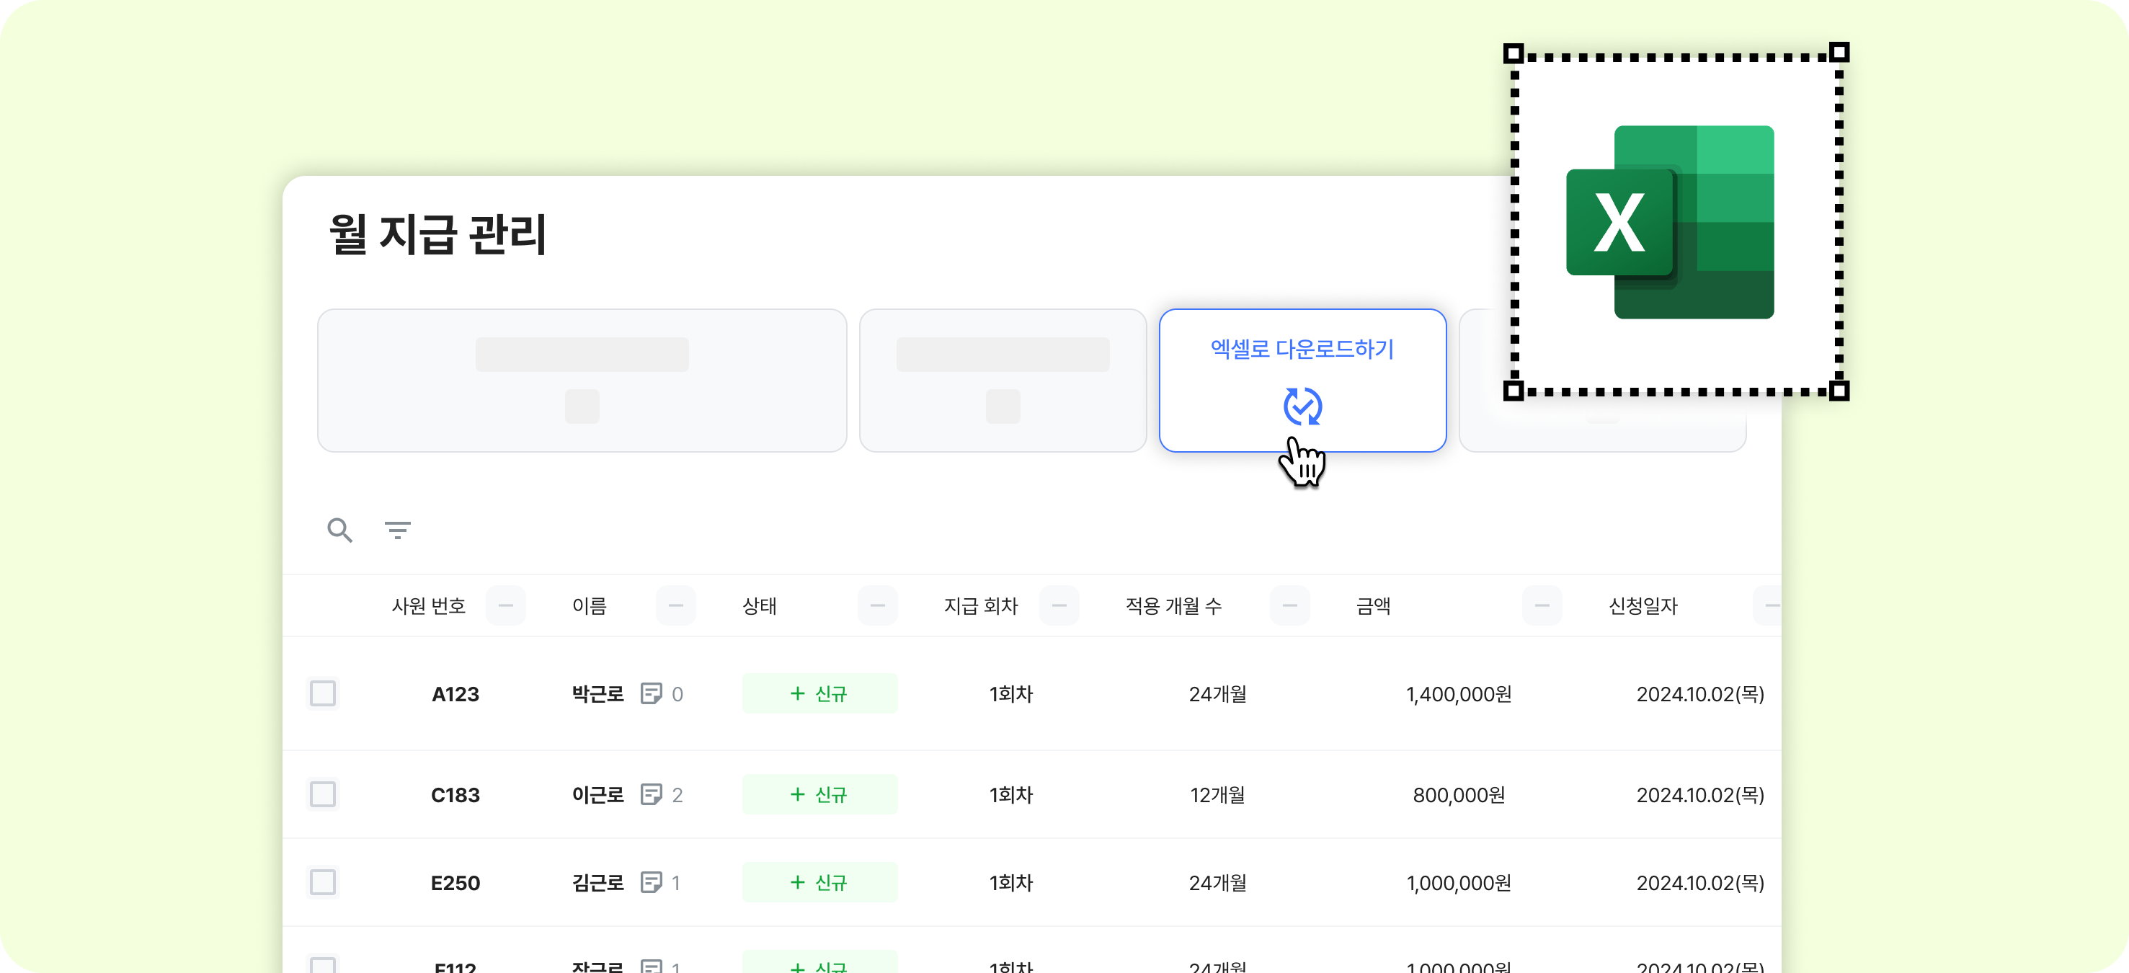Click the 신규 status badge for A123

coord(819,693)
